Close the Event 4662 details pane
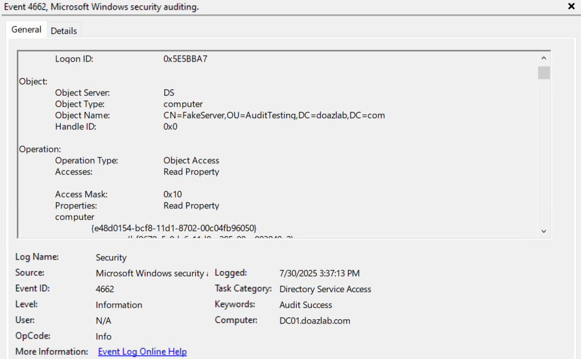 [x=571, y=6]
